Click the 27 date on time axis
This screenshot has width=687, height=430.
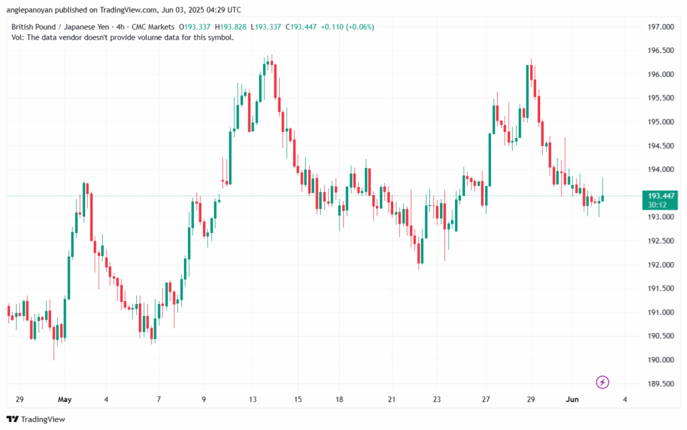486,399
